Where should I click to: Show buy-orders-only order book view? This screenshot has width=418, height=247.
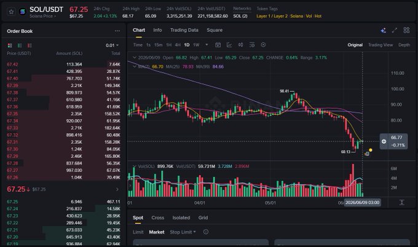(x=20, y=45)
